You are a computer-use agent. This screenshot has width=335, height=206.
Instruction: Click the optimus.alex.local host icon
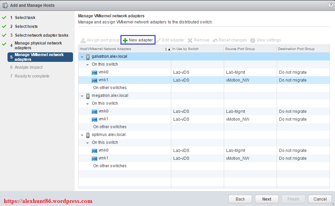pos(88,135)
